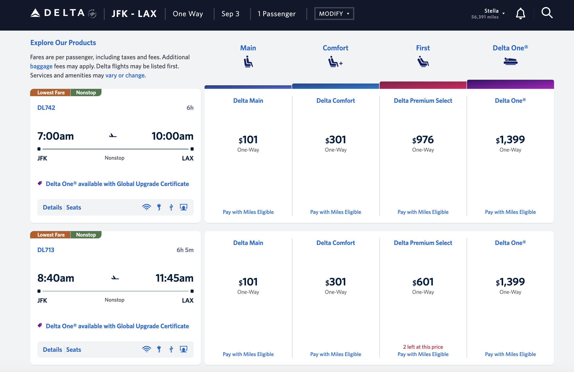Viewport: 574px width, 372px height.
Task: Click the Delta logo in the header
Action: (x=57, y=13)
